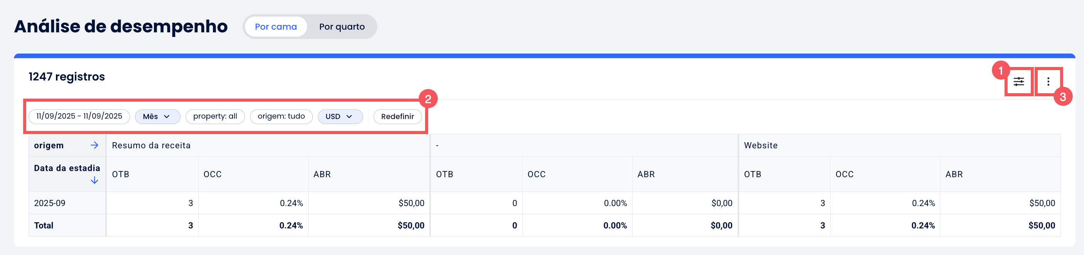Expand the Mês period dropdown
This screenshot has width=1084, height=255.
click(157, 117)
